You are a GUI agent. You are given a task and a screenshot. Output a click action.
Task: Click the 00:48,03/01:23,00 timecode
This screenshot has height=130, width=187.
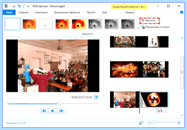click(x=82, y=97)
